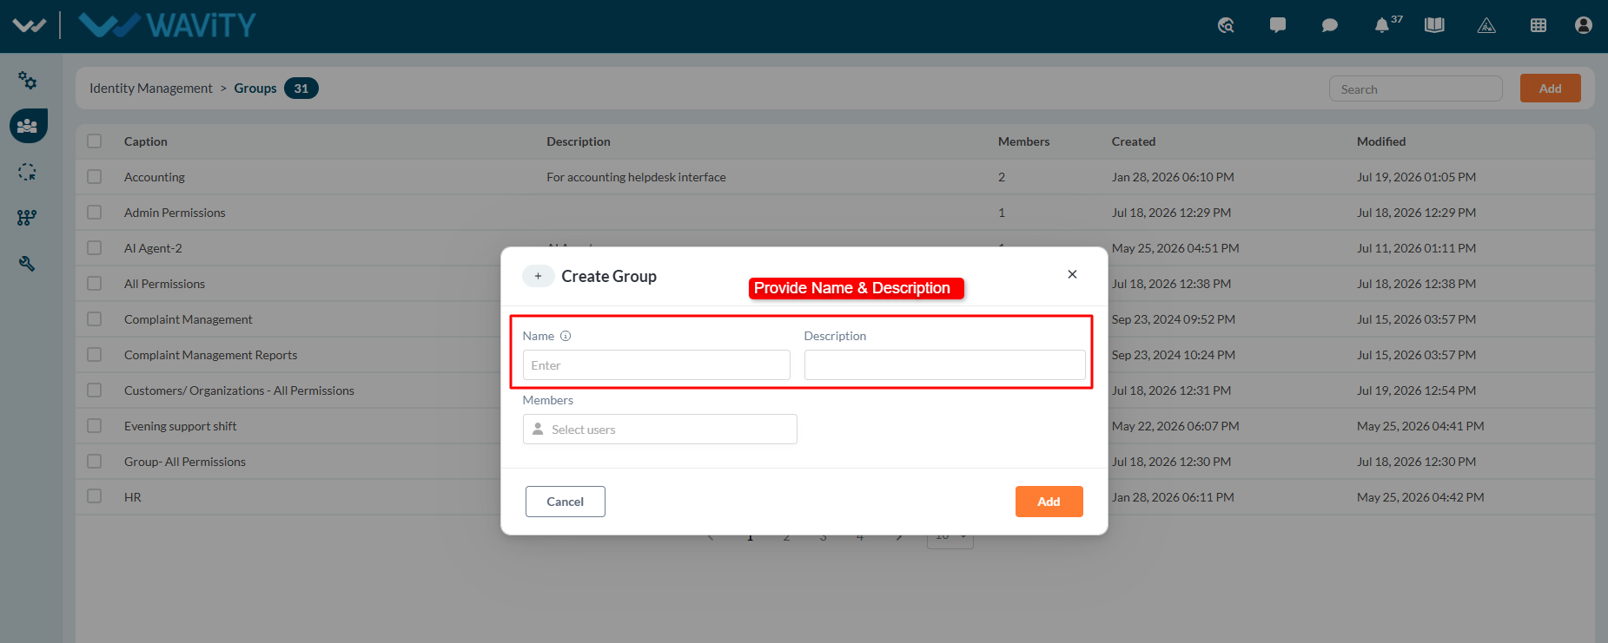
Task: Click the Description input field
Action: pyautogui.click(x=944, y=365)
